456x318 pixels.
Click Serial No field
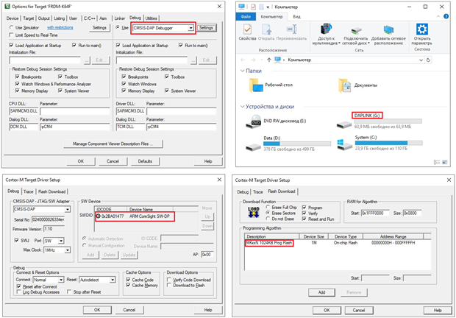click(49, 219)
